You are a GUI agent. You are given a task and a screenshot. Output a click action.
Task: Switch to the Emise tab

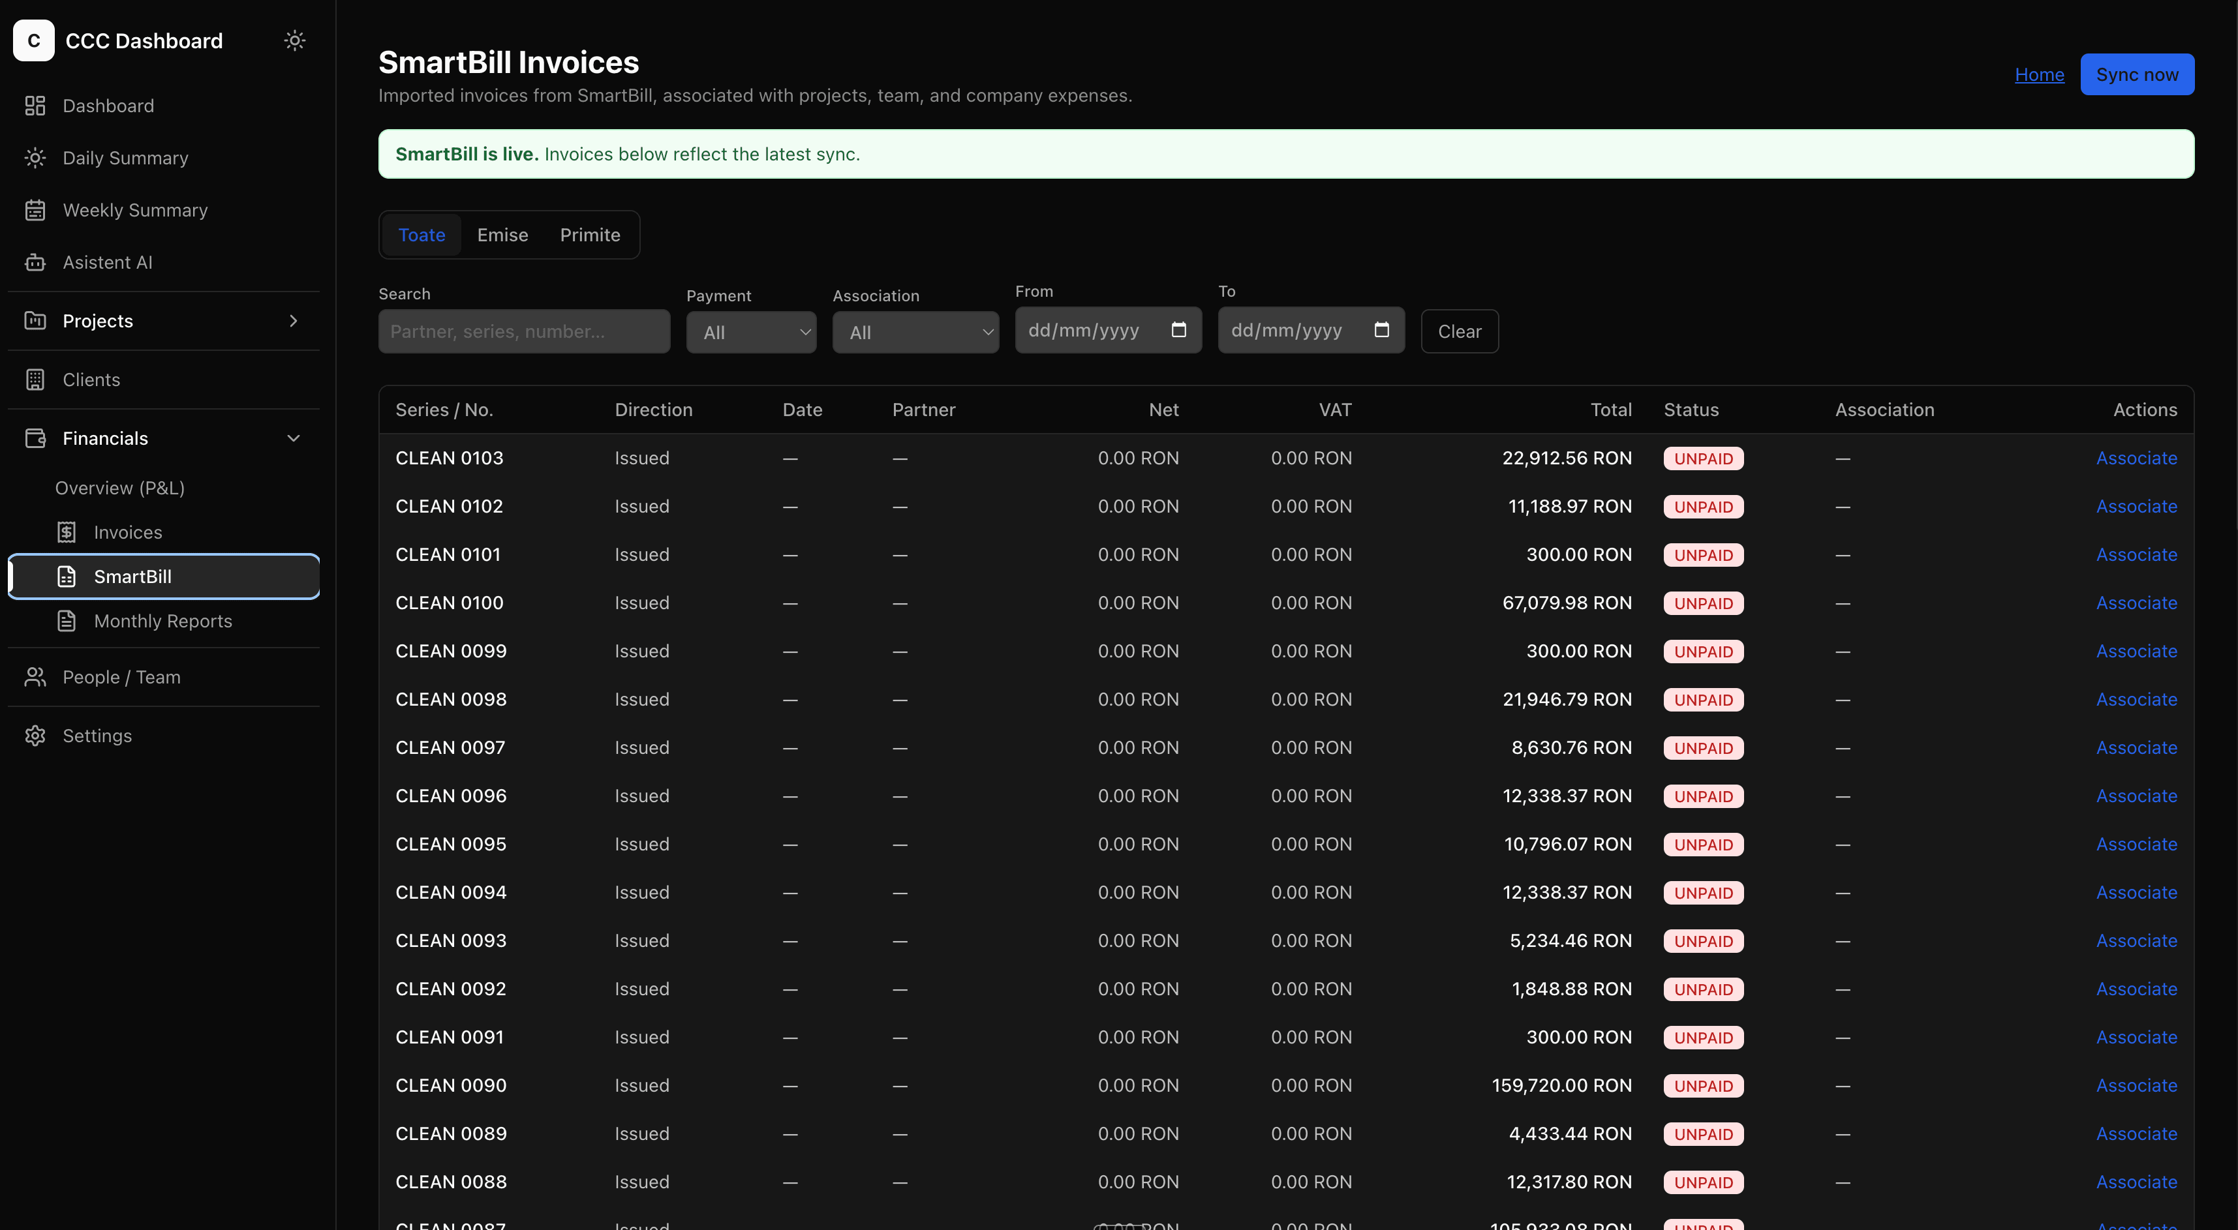tap(502, 235)
